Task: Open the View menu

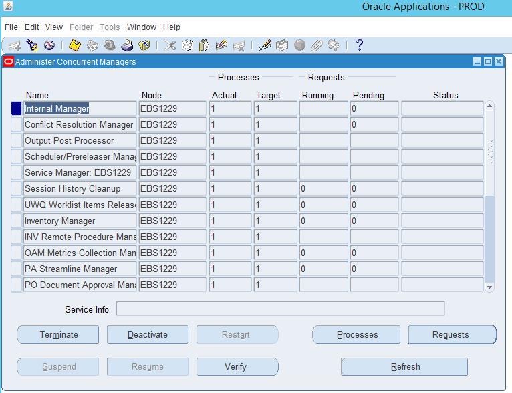Action: click(x=54, y=27)
